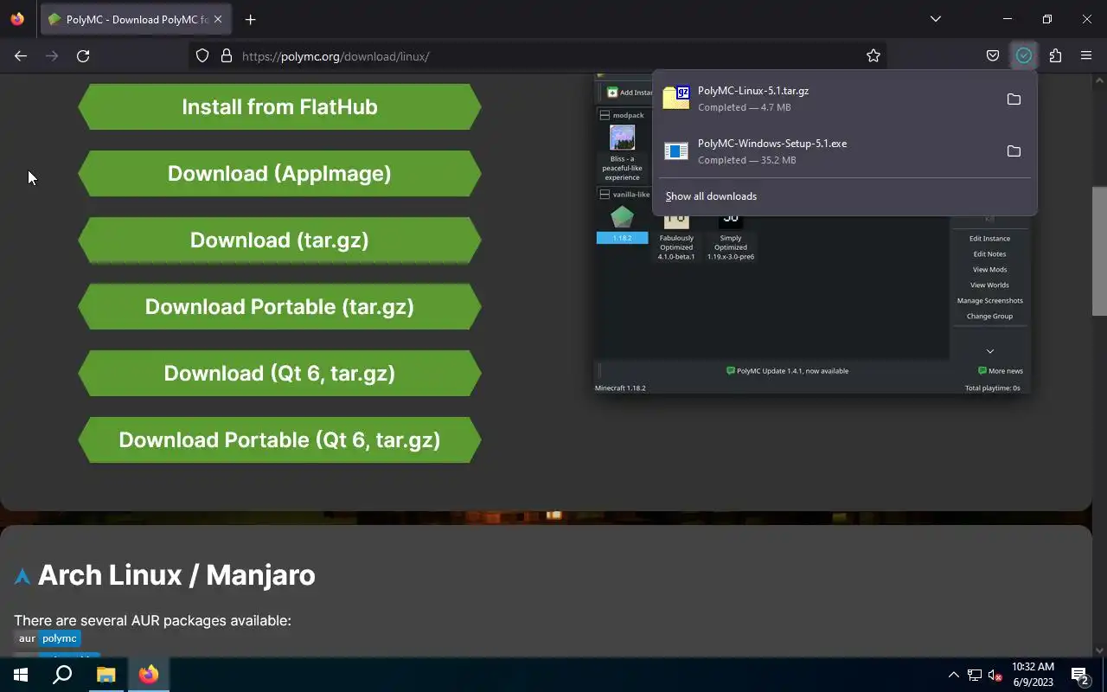Click Download (AppImage) button
1107x692 pixels.
point(279,173)
